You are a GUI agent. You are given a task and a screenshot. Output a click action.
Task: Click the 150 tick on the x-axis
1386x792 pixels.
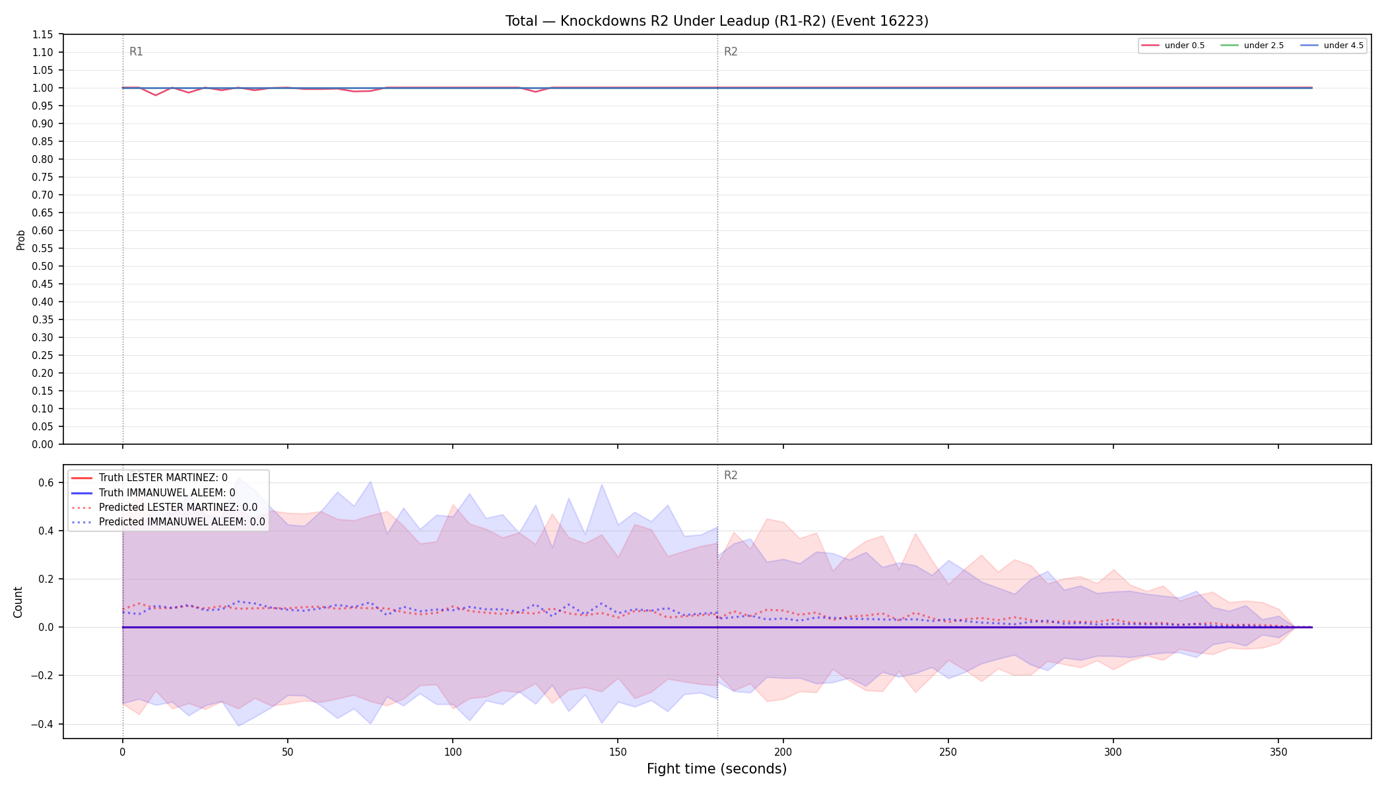[618, 752]
